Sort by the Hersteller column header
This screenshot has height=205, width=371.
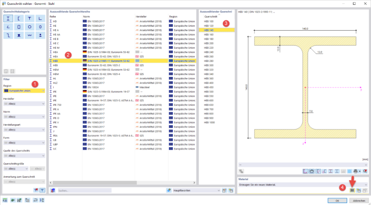[x=151, y=17]
